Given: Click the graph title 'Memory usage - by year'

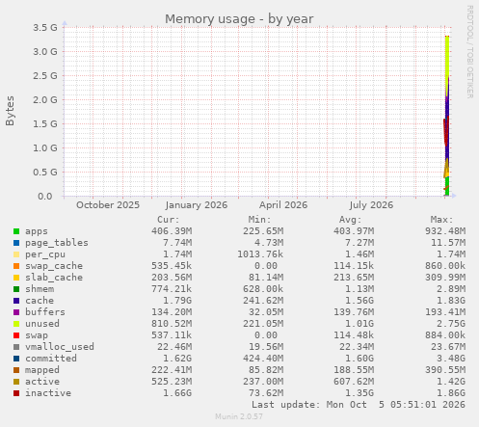Looking at the screenshot, I should [239, 19].
